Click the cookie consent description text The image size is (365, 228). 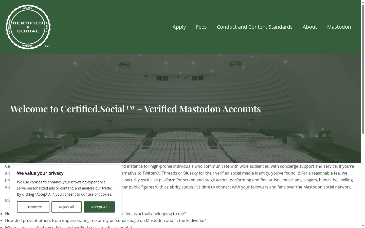click(x=65, y=188)
